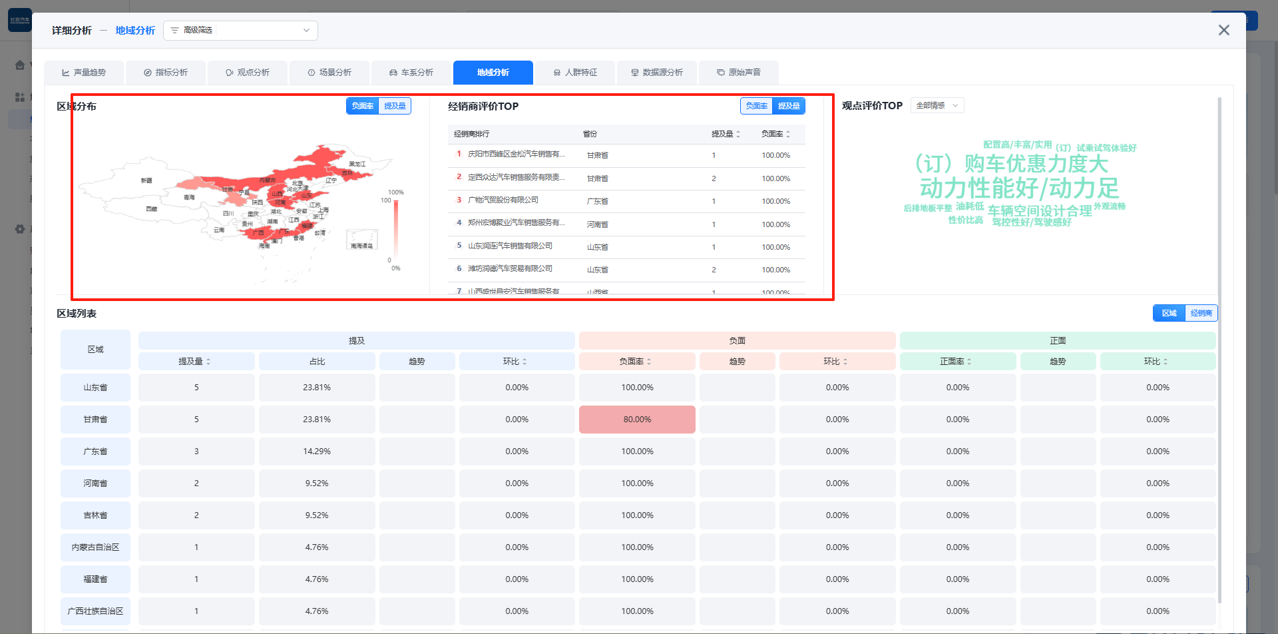Screen dimensions: 1278x634
Task: Open the 声量趋势 tab
Action: pos(84,73)
